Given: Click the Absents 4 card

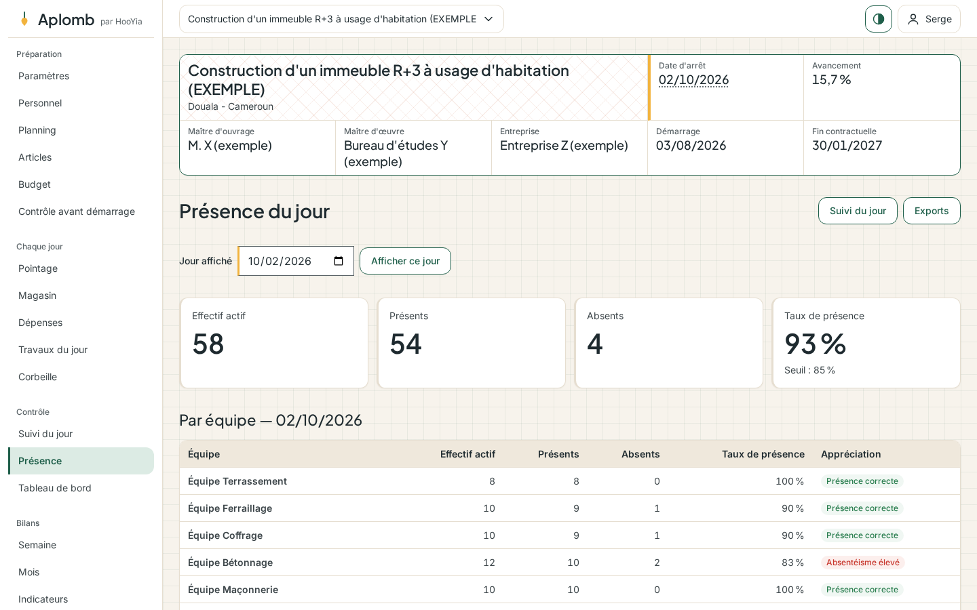Looking at the screenshot, I should point(669,343).
